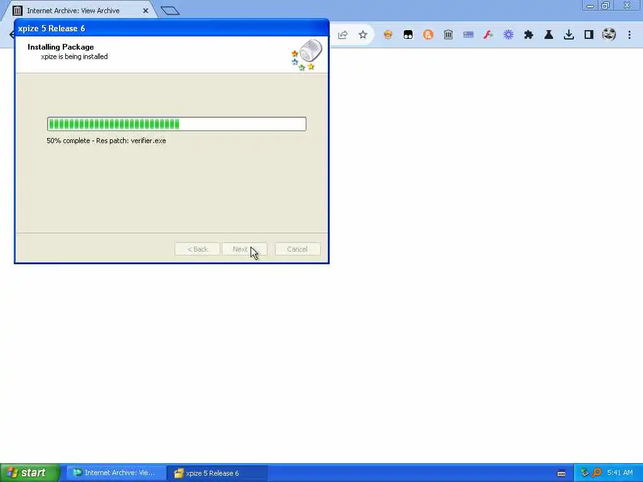Switch to Internet Archive taskbar button
This screenshot has width=643, height=482.
pyautogui.click(x=116, y=473)
